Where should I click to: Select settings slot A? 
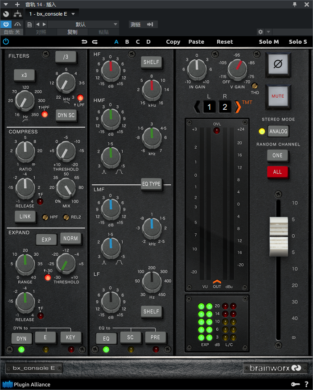click(x=116, y=42)
